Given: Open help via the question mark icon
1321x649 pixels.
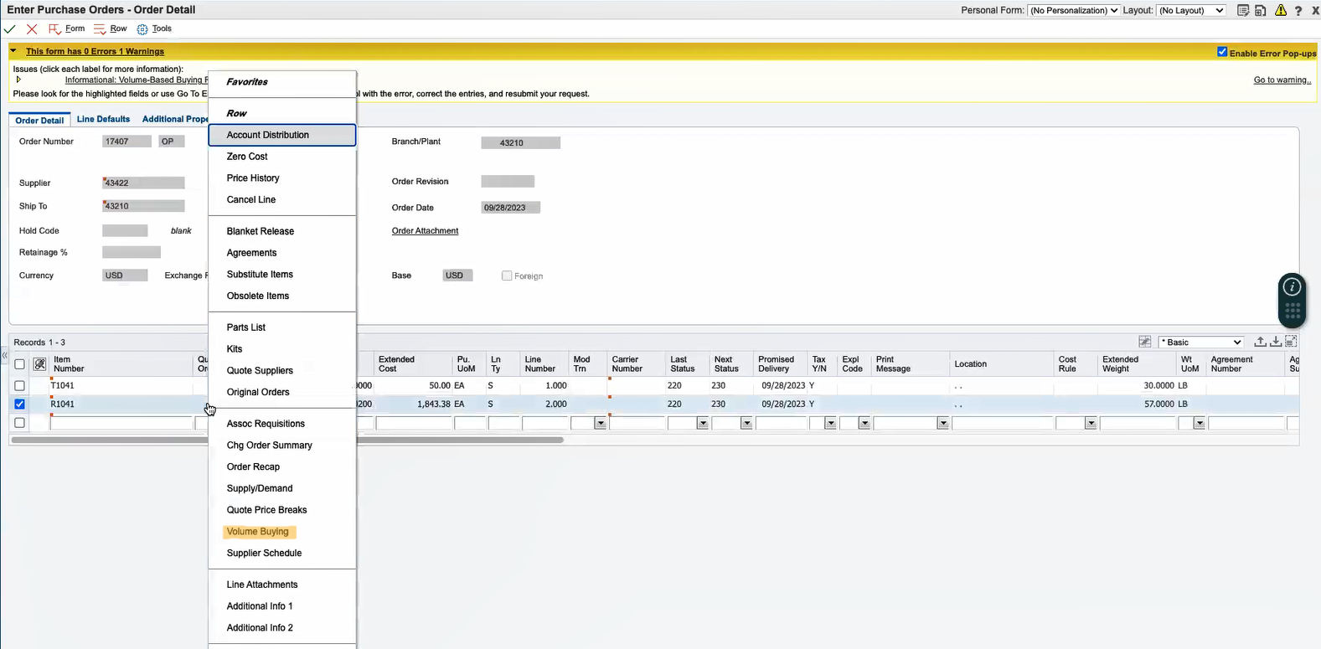Looking at the screenshot, I should point(1298,11).
